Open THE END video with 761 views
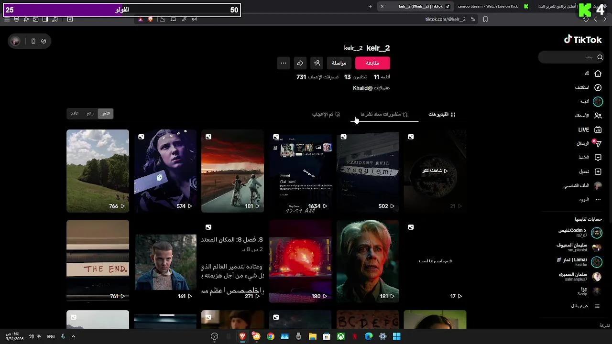 [x=98, y=261]
